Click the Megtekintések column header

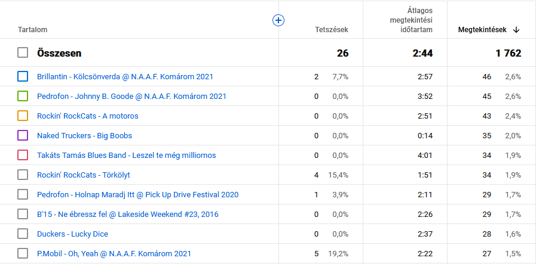[482, 30]
